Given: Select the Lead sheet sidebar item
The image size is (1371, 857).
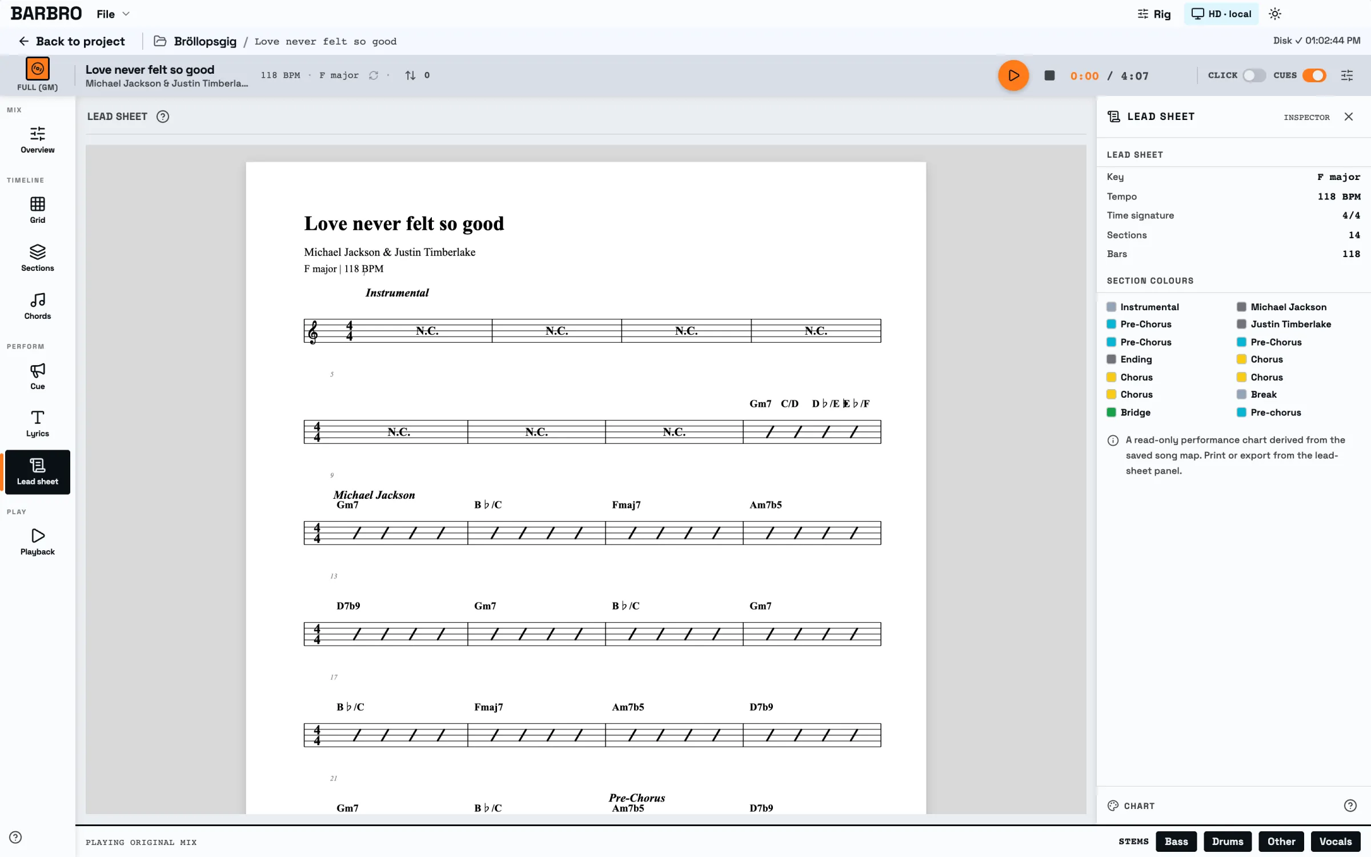Looking at the screenshot, I should pos(37,472).
